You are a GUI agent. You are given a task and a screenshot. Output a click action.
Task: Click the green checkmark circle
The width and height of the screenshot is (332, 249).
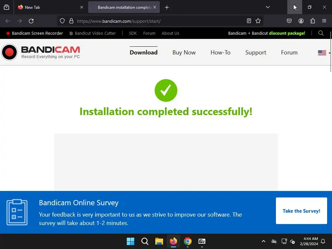(166, 90)
